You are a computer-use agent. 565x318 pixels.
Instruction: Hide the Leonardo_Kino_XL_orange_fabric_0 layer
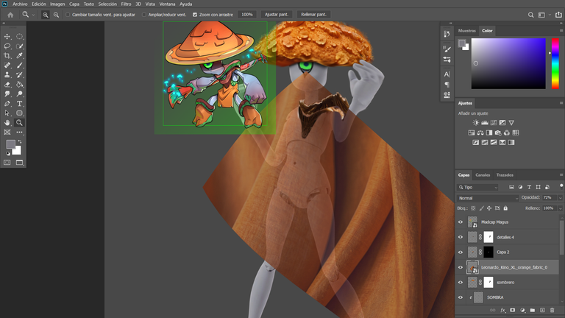click(x=461, y=267)
